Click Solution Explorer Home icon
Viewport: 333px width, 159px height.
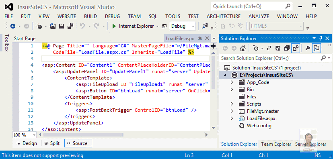(243, 48)
